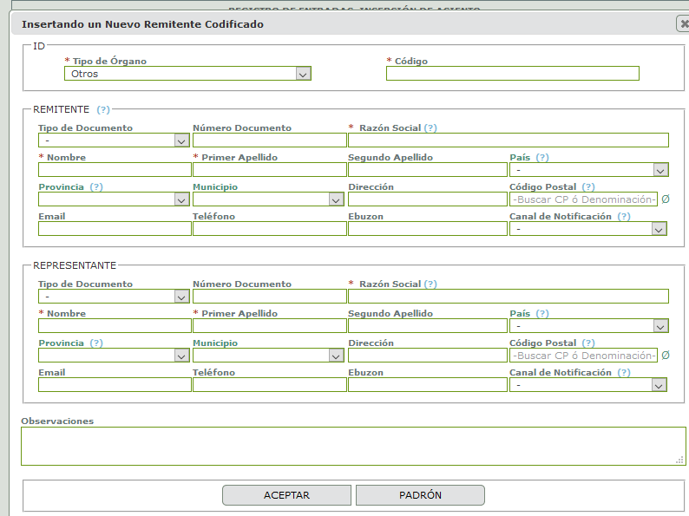Click Representante Nombre field
689x516 pixels.
click(115, 326)
